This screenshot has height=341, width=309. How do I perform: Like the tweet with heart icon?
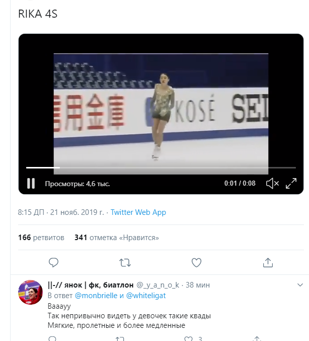pyautogui.click(x=197, y=262)
